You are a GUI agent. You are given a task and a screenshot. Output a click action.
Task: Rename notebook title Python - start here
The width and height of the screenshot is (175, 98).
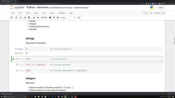tap(37, 7)
